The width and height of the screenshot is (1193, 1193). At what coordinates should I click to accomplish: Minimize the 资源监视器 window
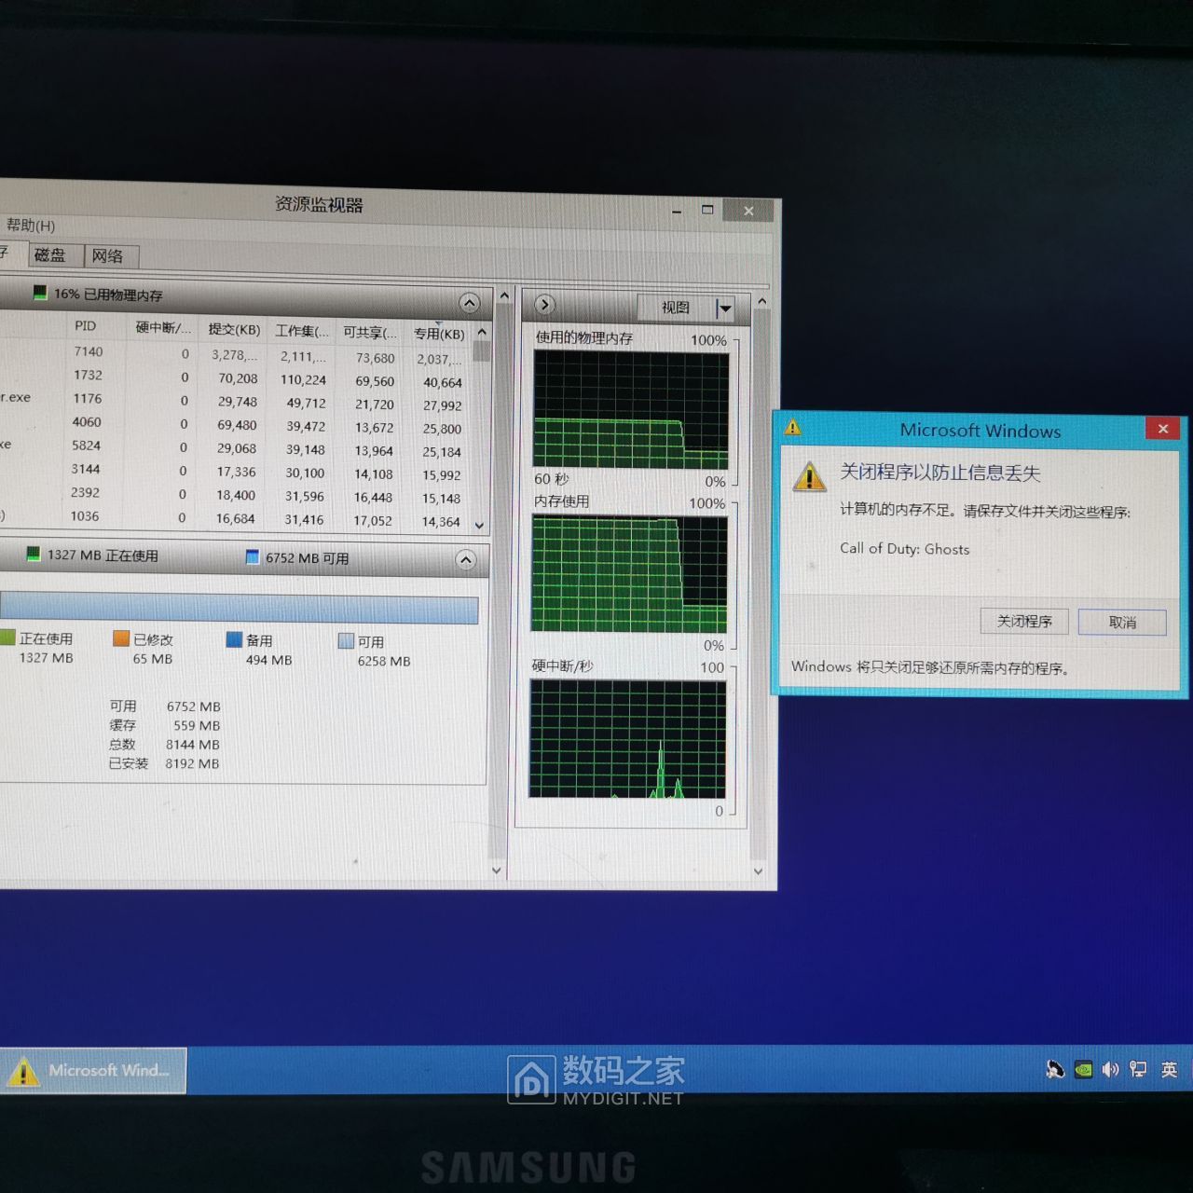click(677, 212)
